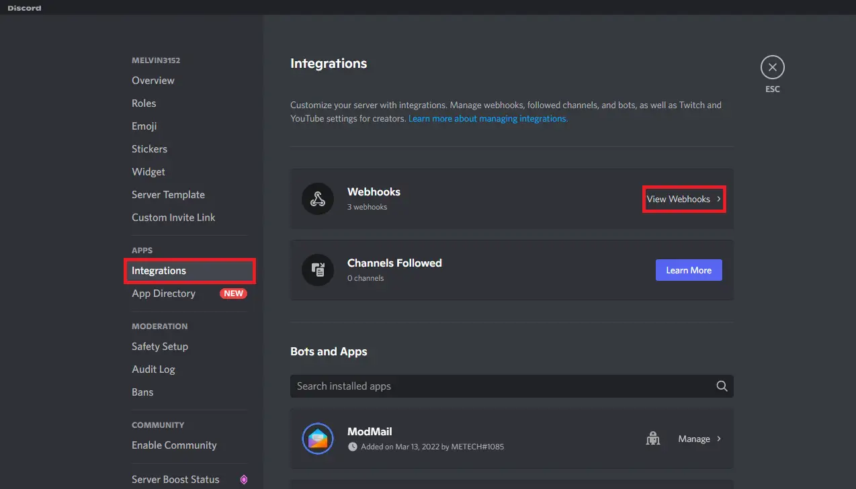Viewport: 856px width, 489px height.
Task: Click the search magnifier icon
Action: (x=722, y=386)
